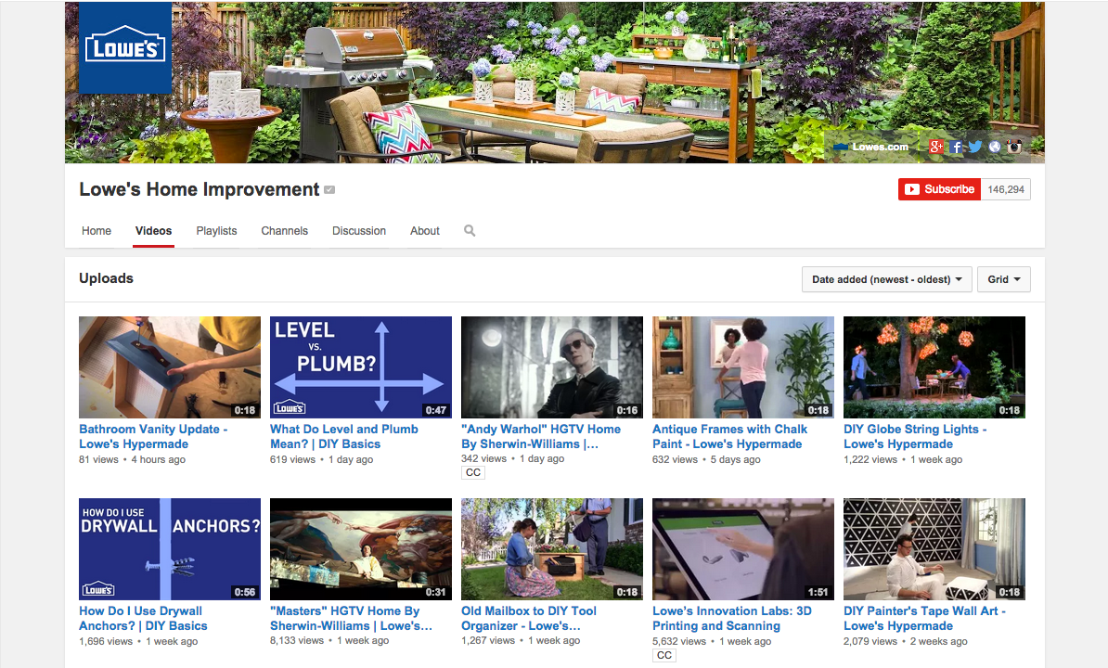The width and height of the screenshot is (1108, 668).
Task: Click the '1,222 views' text
Action: click(870, 459)
